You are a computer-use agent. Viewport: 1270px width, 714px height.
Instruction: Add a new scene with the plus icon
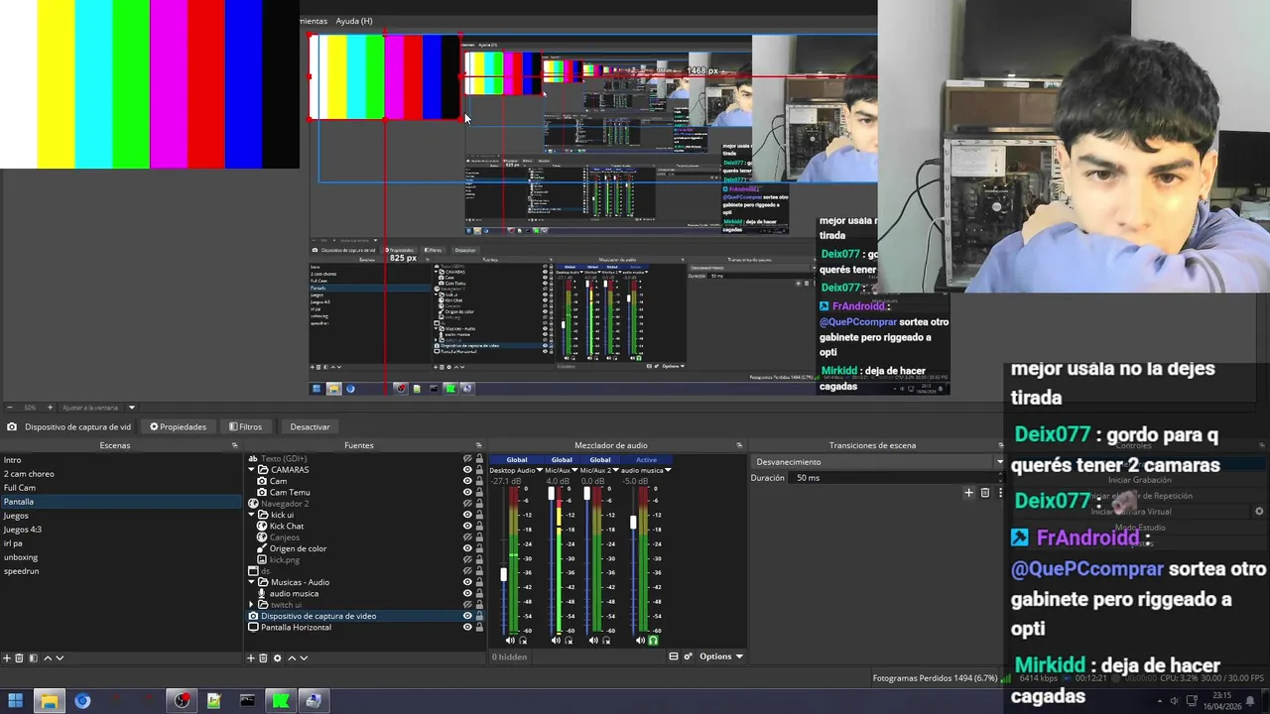(x=7, y=658)
